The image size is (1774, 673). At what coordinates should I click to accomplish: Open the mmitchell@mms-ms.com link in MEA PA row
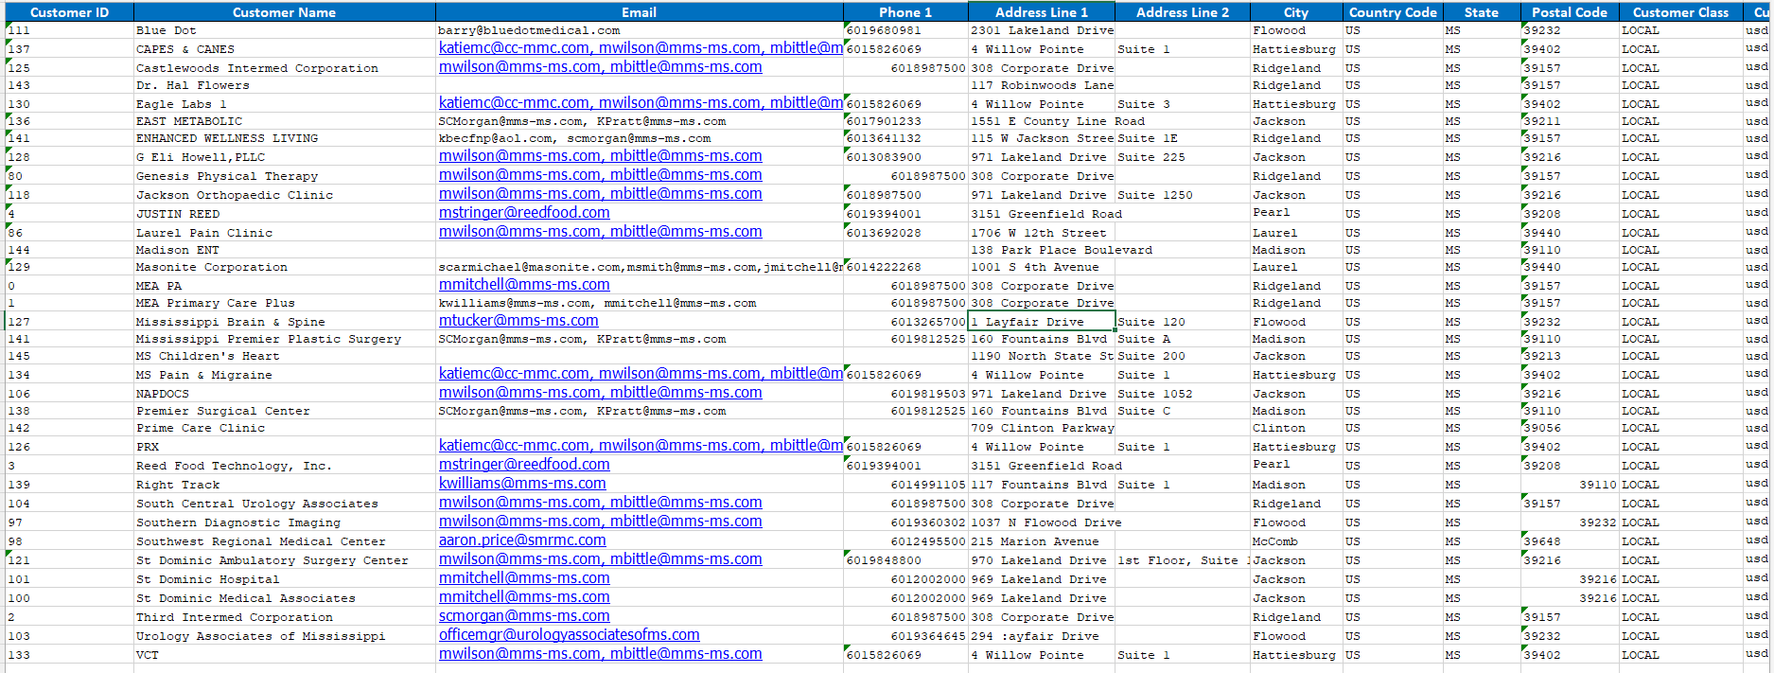coord(524,285)
